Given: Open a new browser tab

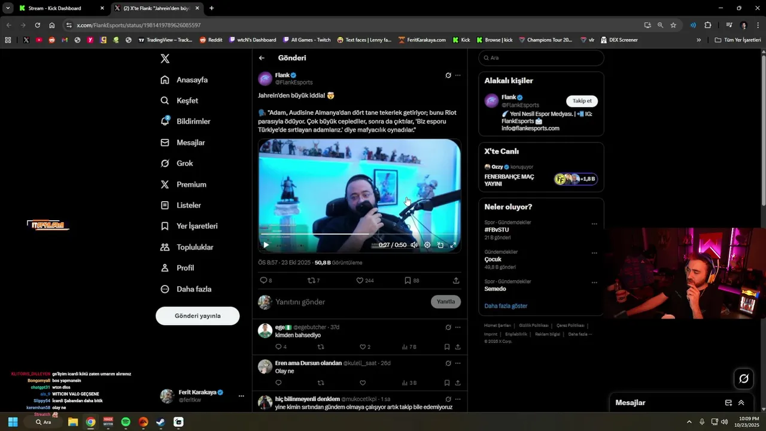Looking at the screenshot, I should pos(211,8).
